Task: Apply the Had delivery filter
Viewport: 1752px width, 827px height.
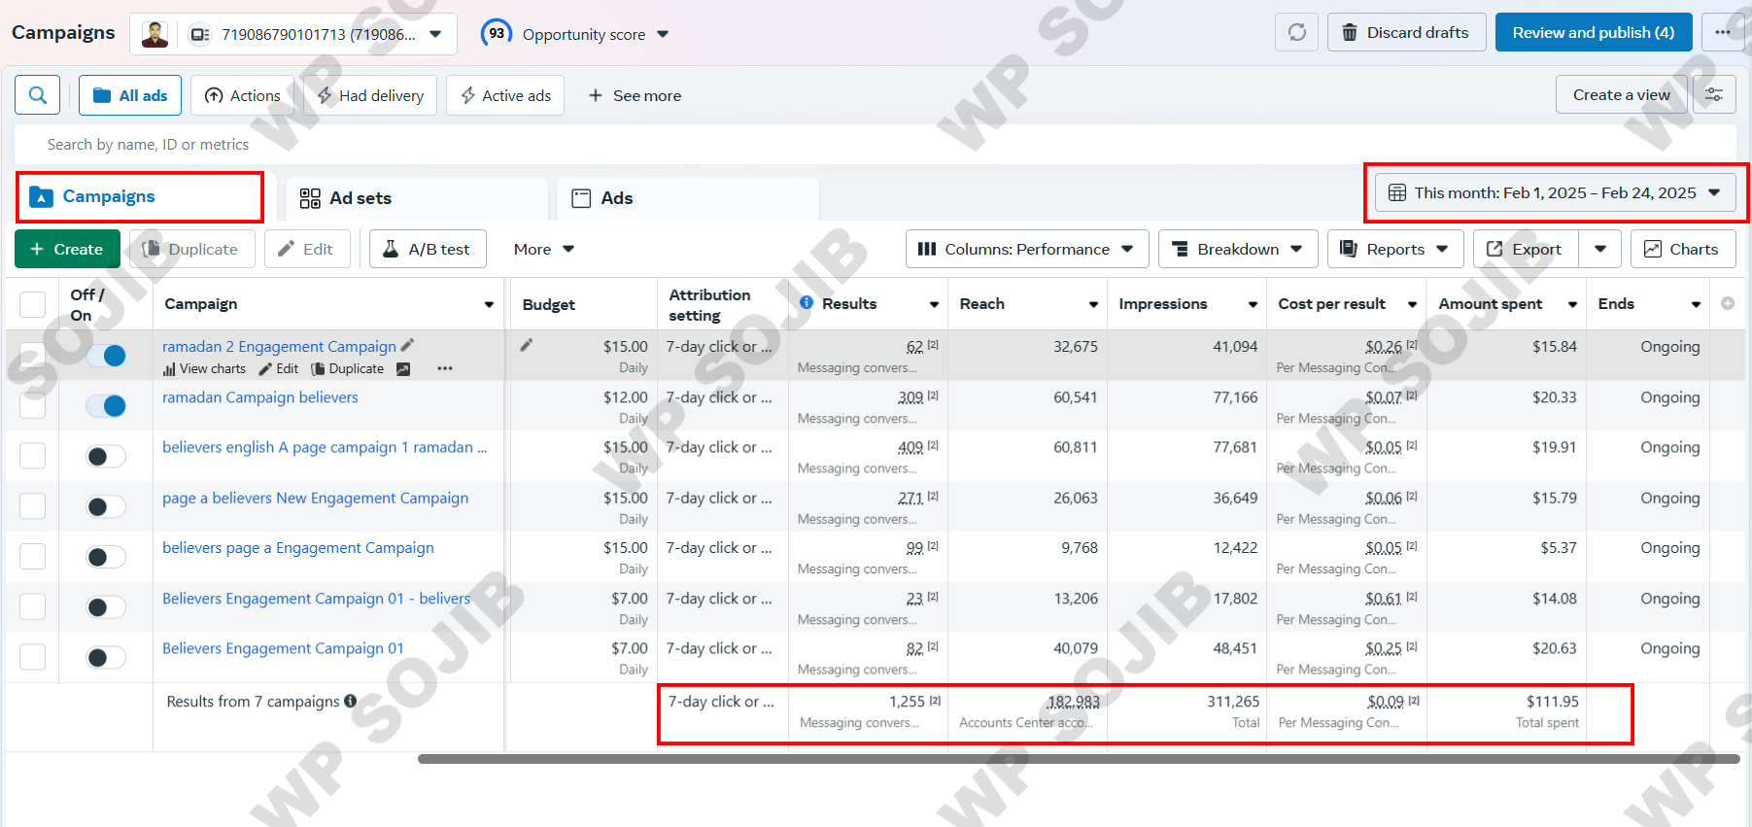Action: point(370,95)
